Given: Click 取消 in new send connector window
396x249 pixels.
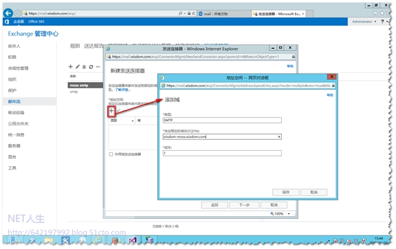Looking at the screenshot, I should [x=274, y=205].
